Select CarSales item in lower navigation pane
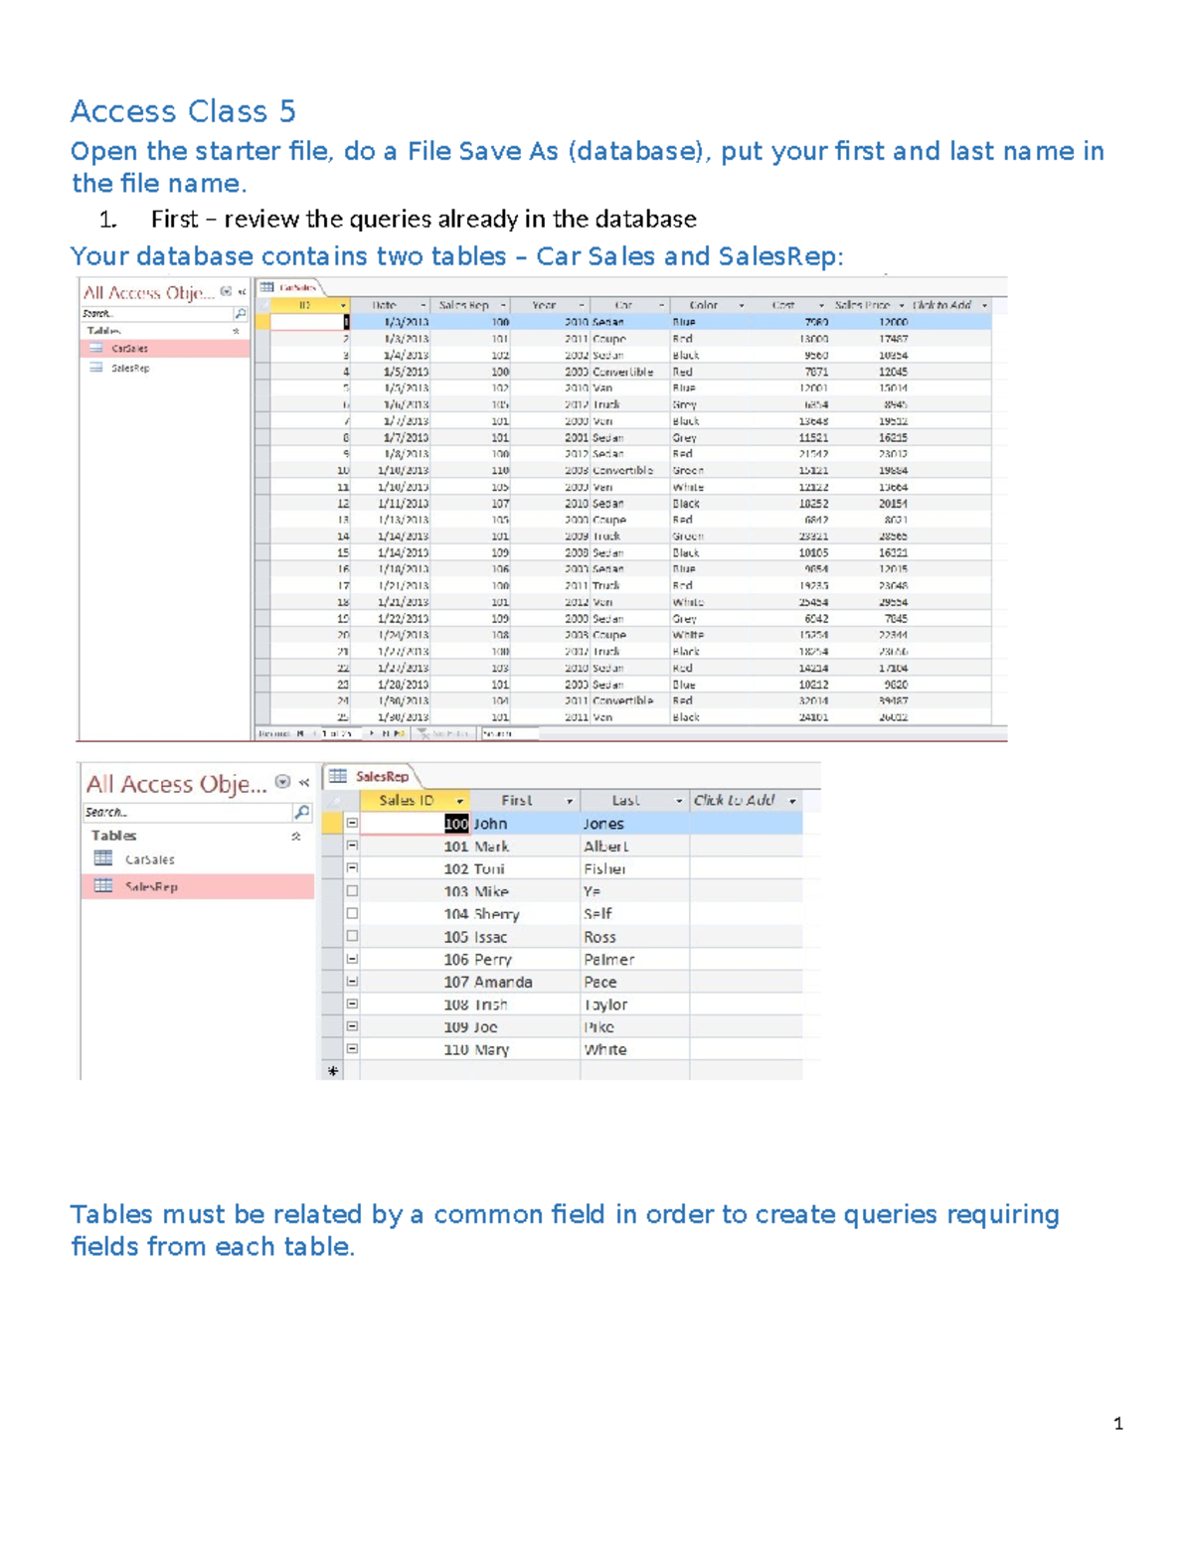The image size is (1193, 1543). point(198,859)
